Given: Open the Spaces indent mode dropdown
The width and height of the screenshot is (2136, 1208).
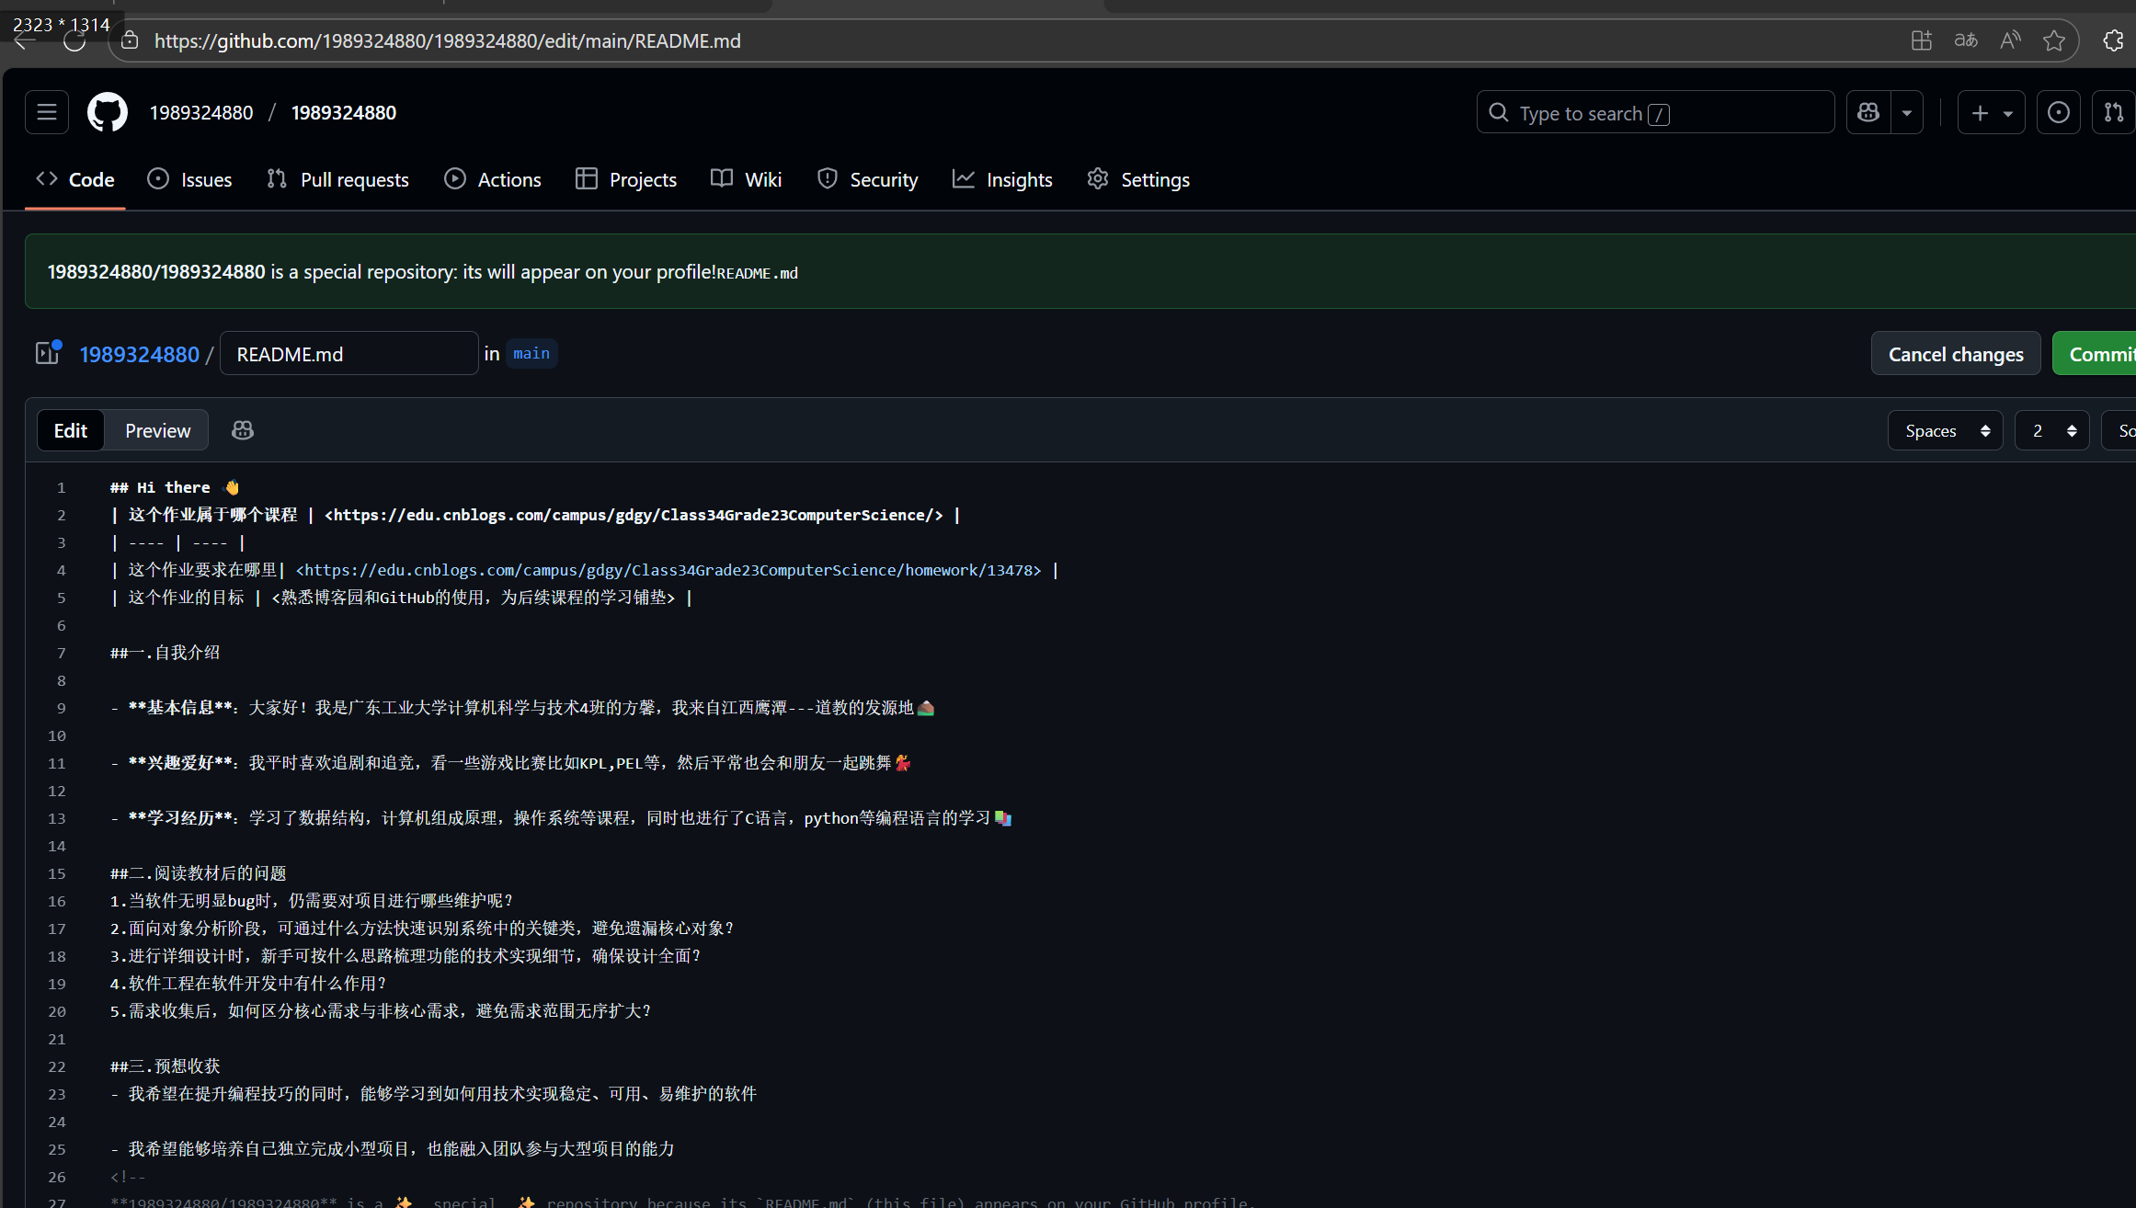Looking at the screenshot, I should [1945, 430].
